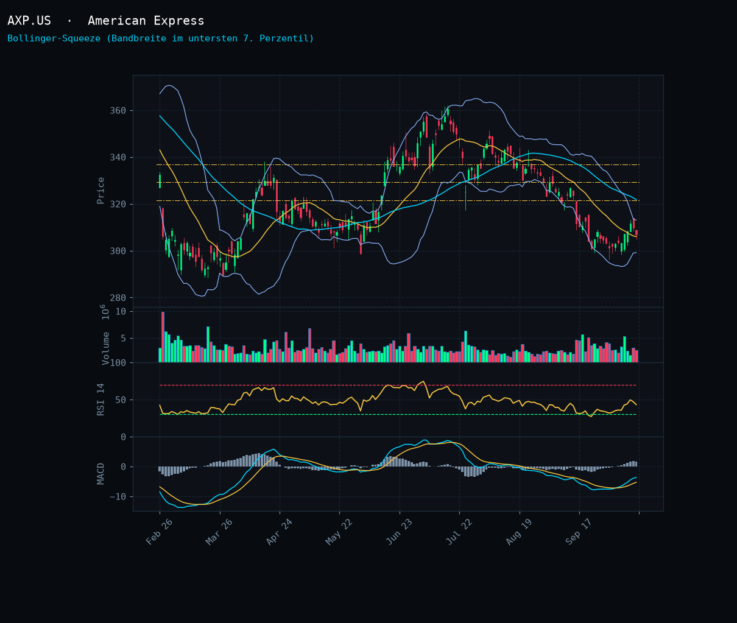Click the tallest red volume bar

click(x=163, y=337)
